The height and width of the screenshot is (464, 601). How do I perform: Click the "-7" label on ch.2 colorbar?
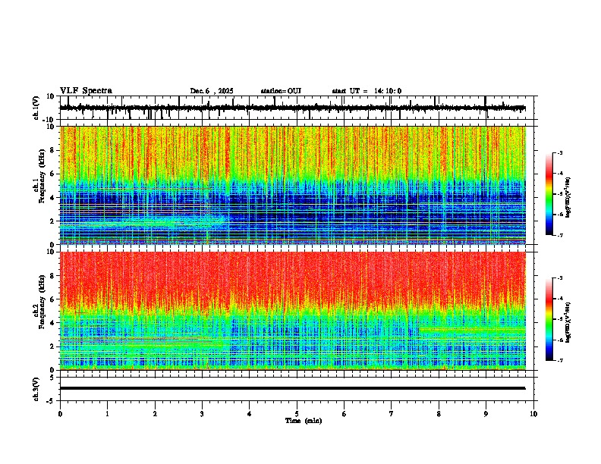click(x=560, y=360)
